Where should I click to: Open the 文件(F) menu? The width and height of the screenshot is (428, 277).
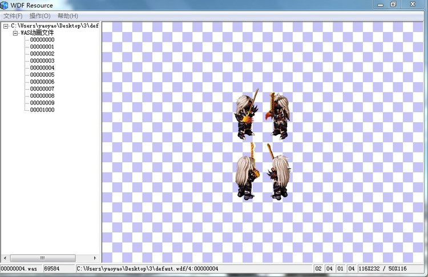point(13,16)
